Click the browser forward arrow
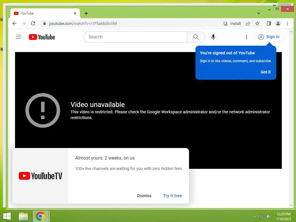Screen dimensions: 296x222 (24, 23)
